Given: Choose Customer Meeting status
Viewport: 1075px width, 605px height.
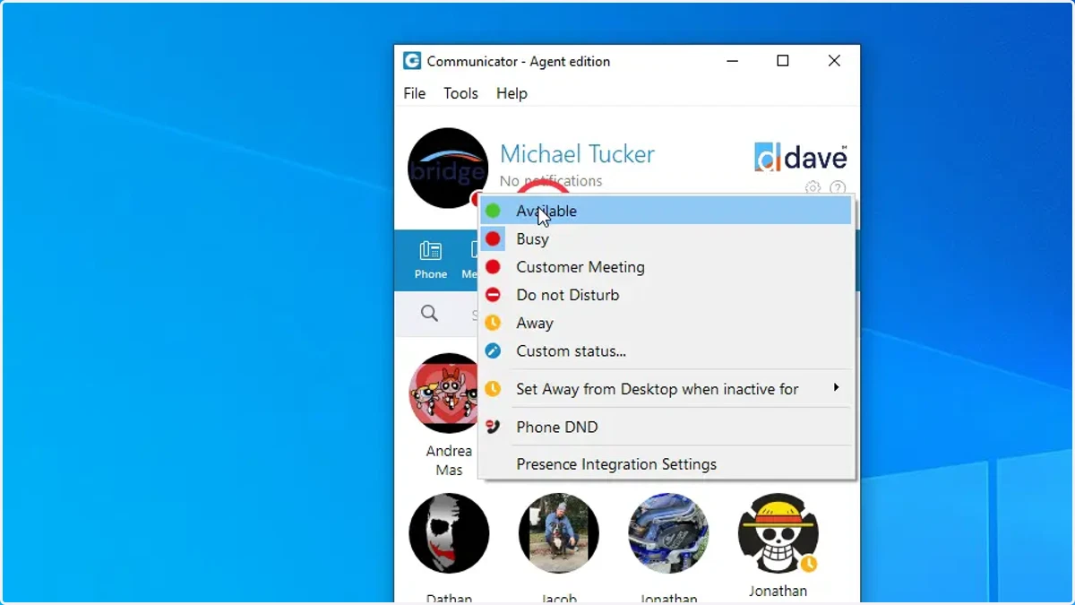Looking at the screenshot, I should [666, 267].
